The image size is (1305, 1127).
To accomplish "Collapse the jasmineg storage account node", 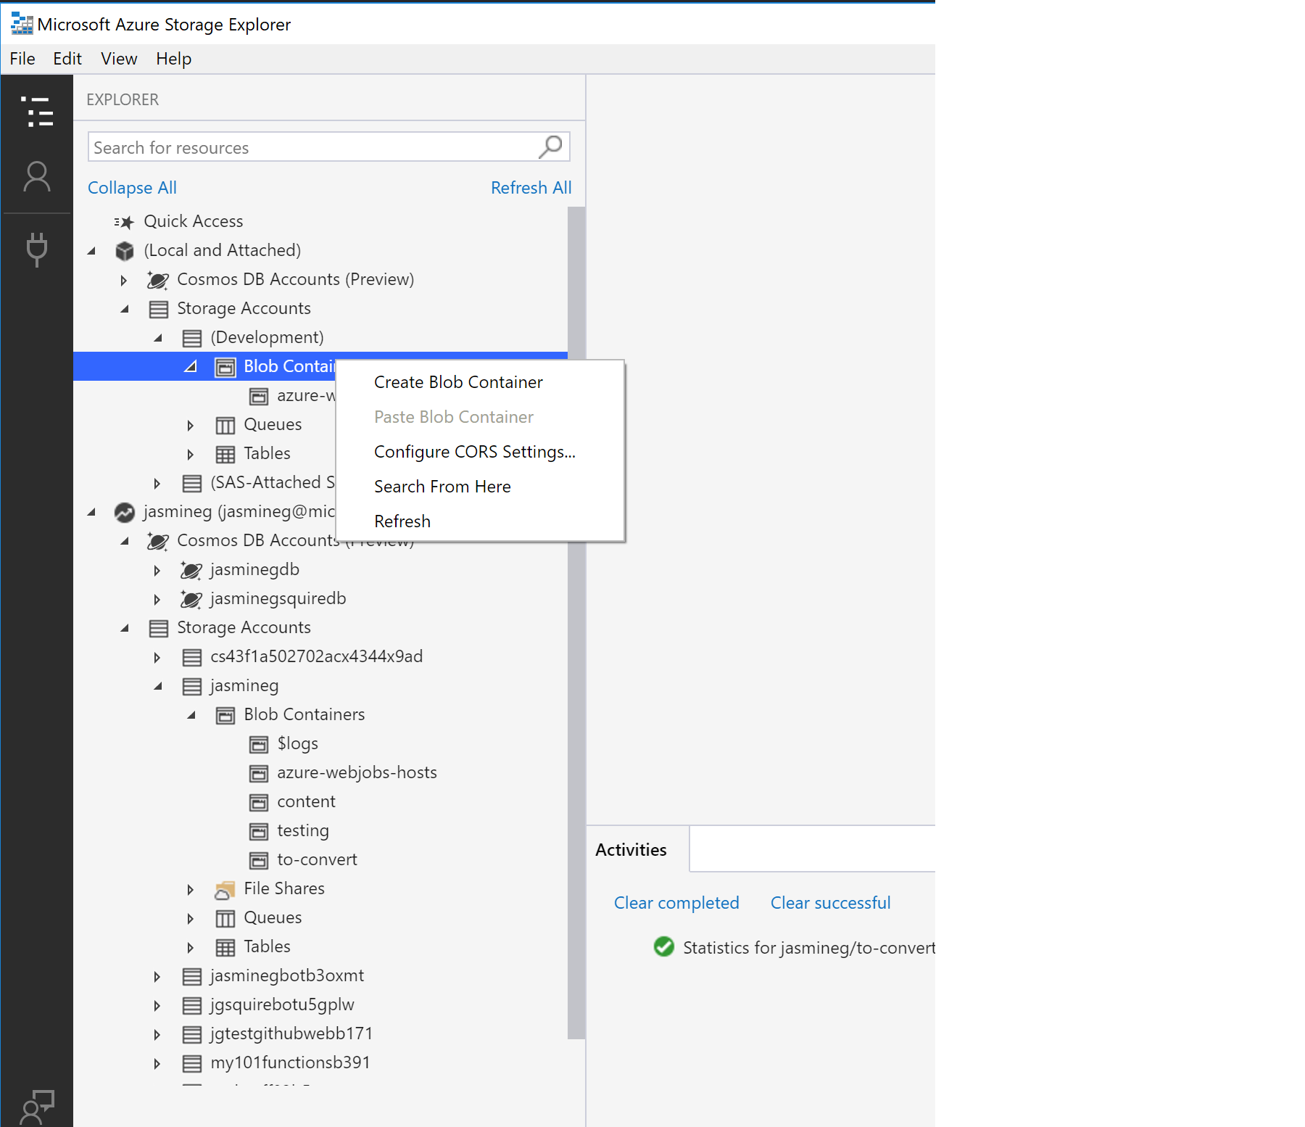I will point(158,686).
